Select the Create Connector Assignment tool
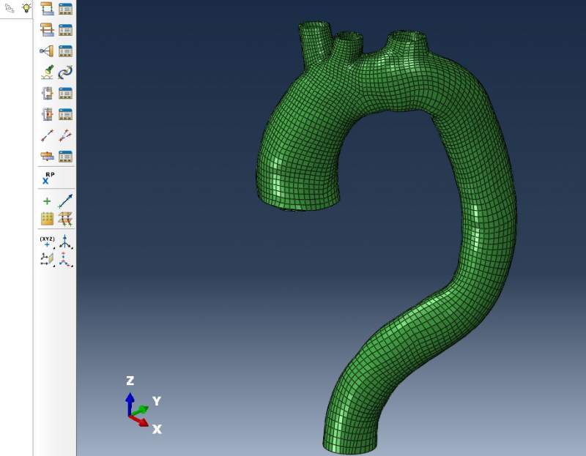This screenshot has width=586, height=456. (47, 114)
